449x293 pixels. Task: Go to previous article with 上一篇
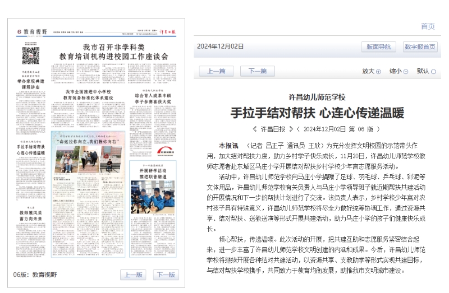coord(216,71)
